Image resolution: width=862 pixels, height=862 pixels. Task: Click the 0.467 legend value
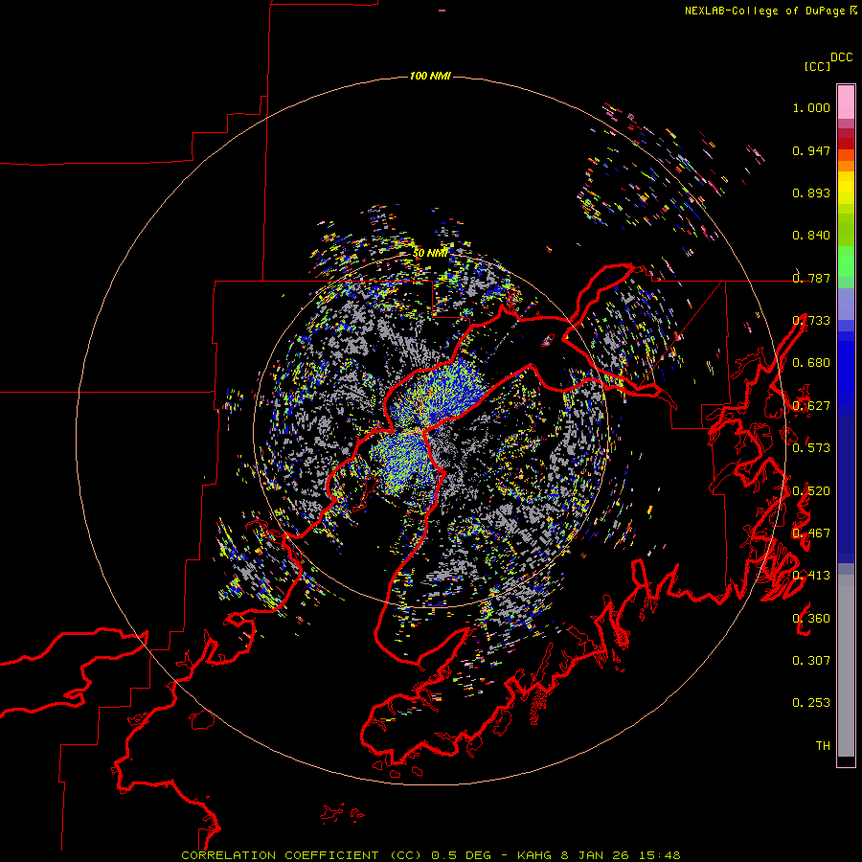(x=811, y=533)
